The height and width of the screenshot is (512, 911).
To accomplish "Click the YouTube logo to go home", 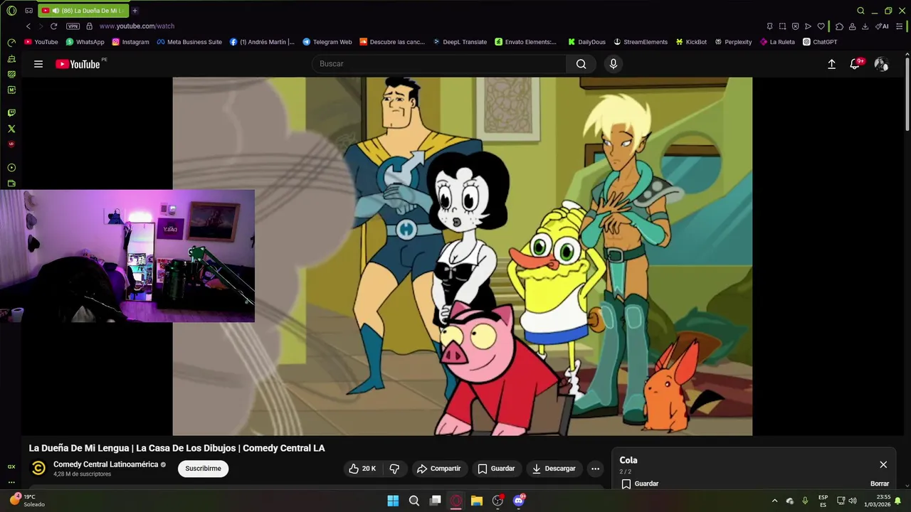I will (78, 64).
